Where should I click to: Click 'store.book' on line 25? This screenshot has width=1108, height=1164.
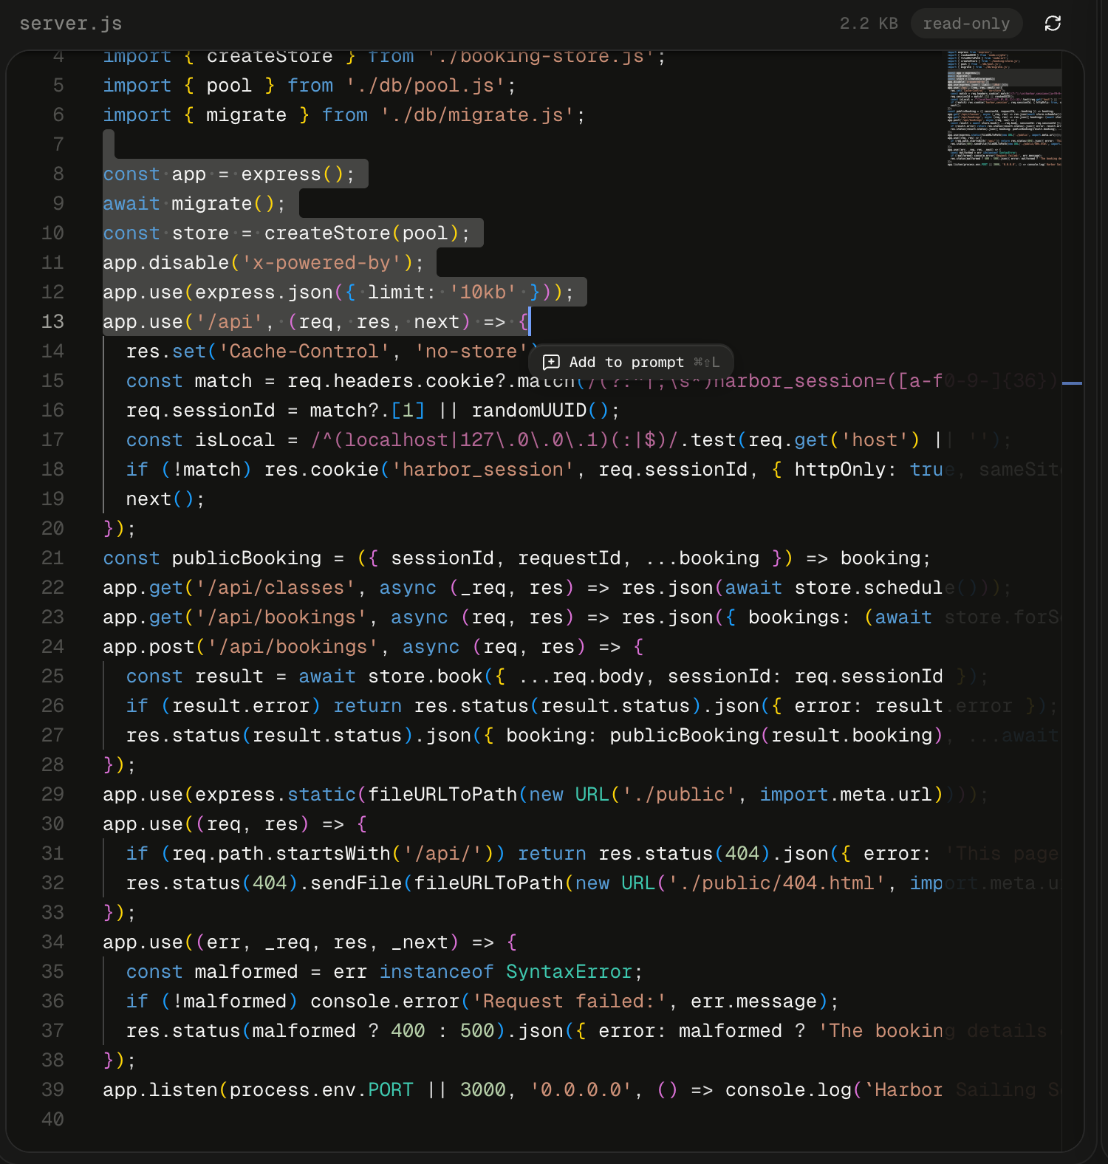(x=425, y=677)
